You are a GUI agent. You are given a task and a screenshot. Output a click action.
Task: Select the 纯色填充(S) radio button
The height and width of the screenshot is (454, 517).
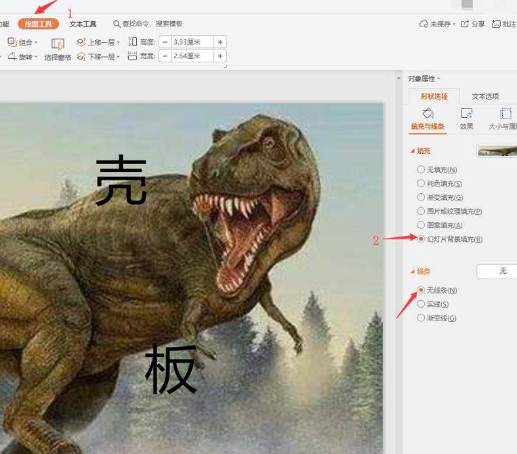tap(421, 184)
